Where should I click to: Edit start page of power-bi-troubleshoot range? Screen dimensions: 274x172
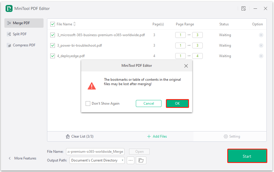(181, 45)
